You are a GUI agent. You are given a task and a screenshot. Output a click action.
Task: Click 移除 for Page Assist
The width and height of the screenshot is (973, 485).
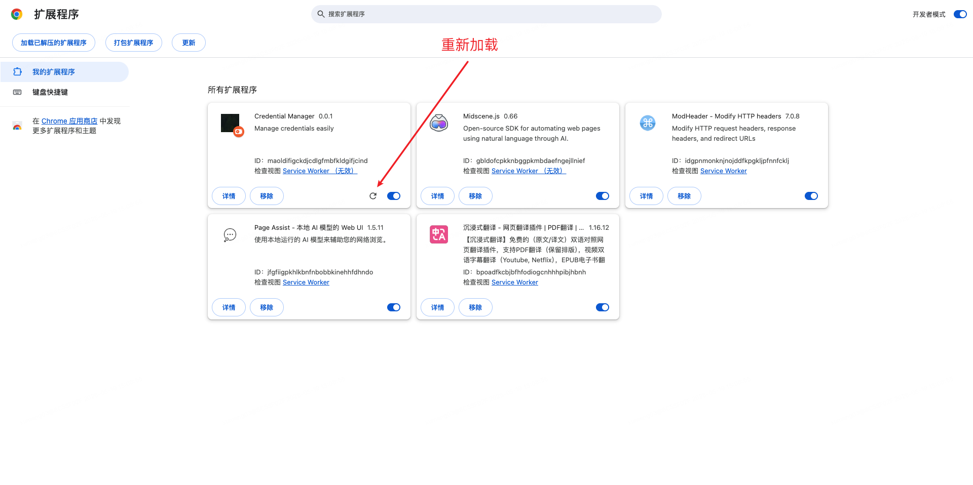coord(267,307)
